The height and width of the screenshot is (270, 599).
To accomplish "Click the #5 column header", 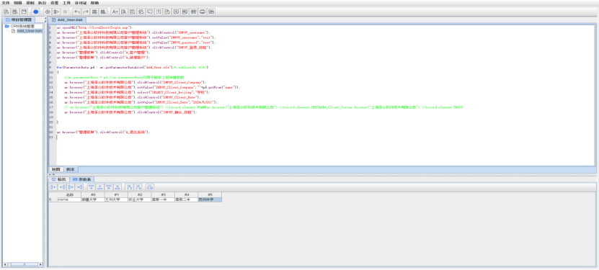I will [210, 195].
